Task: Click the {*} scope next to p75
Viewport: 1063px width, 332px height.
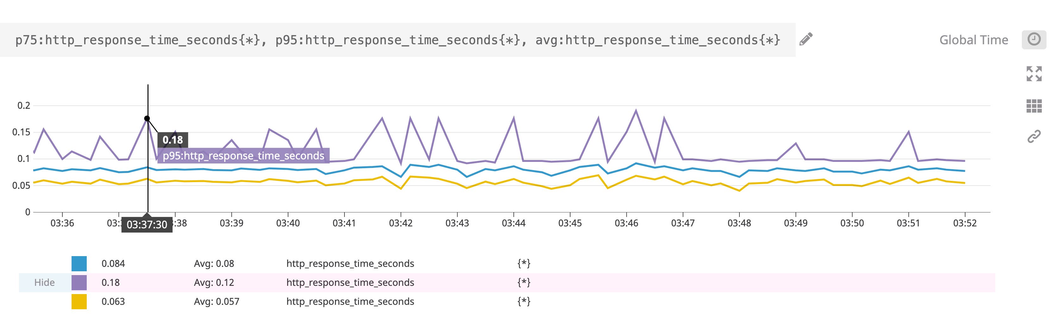Action: [x=525, y=263]
